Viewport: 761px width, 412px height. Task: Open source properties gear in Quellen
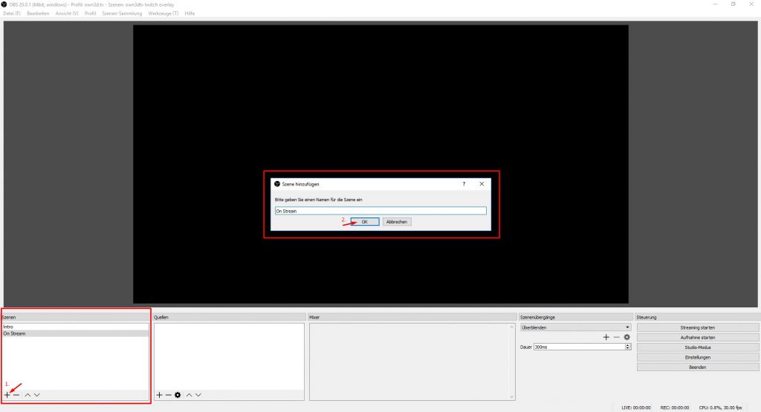pos(178,395)
